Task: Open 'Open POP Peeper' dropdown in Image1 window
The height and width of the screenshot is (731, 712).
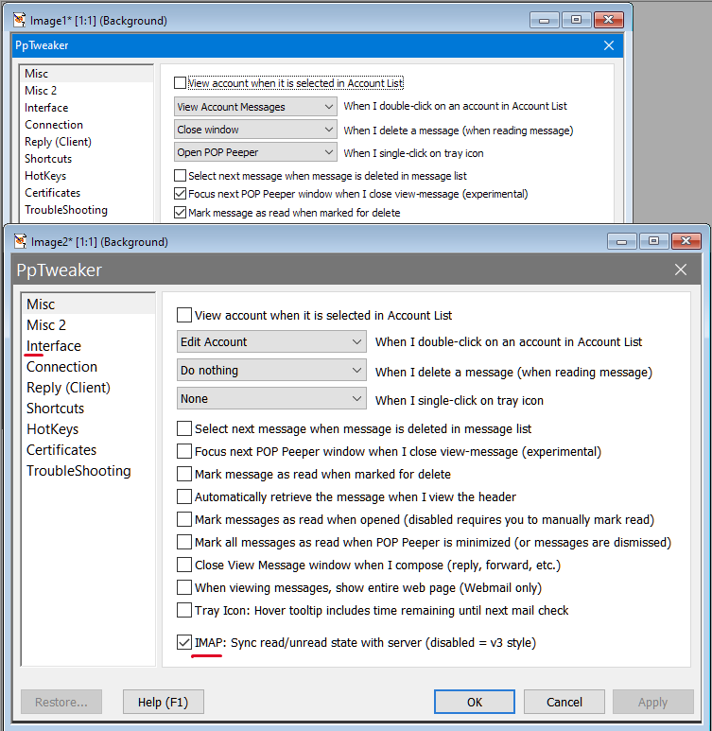Action: [255, 152]
